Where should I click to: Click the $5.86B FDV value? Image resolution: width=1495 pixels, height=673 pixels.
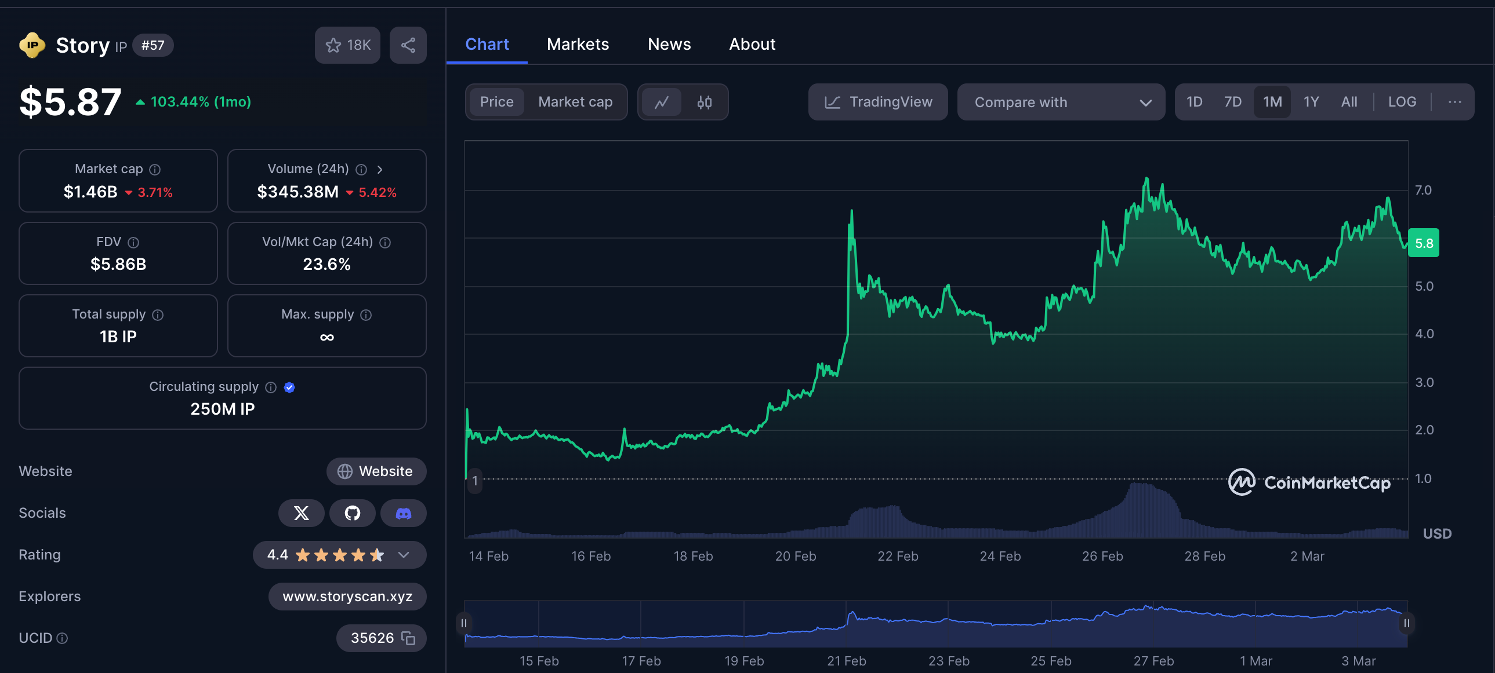coord(118,264)
